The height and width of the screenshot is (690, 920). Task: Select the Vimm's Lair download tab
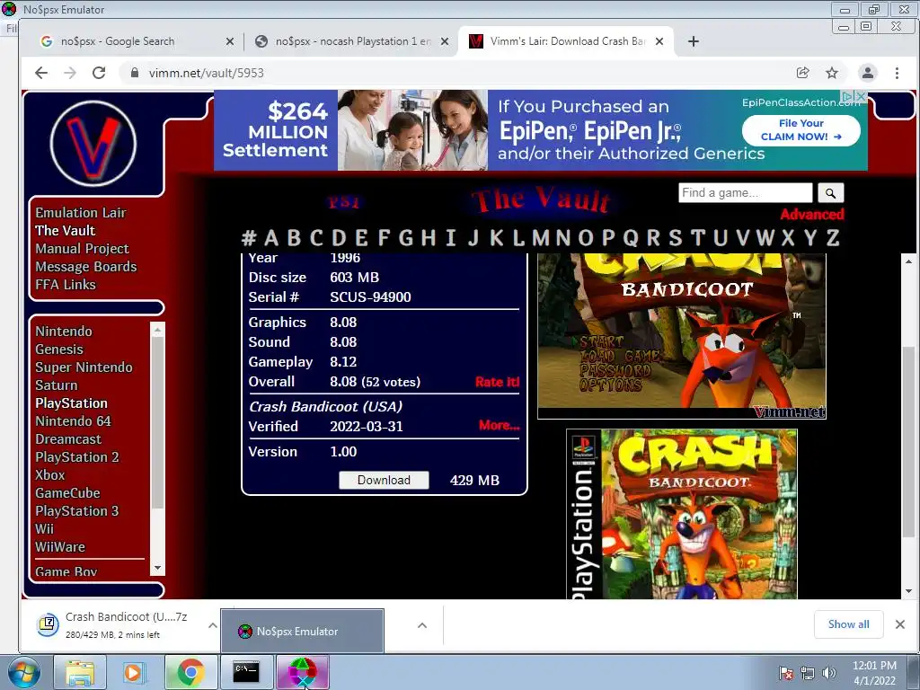click(566, 41)
